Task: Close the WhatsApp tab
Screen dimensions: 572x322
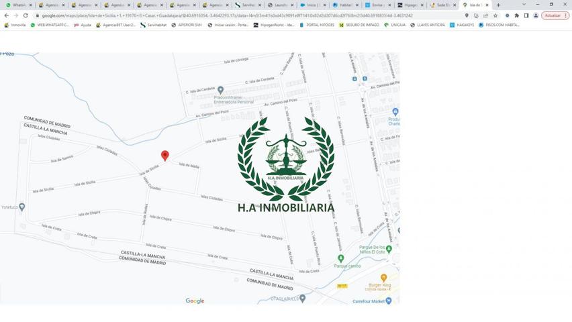Action: pyautogui.click(x=31, y=5)
